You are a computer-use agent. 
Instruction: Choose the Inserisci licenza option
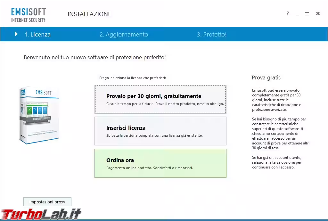click(160, 131)
